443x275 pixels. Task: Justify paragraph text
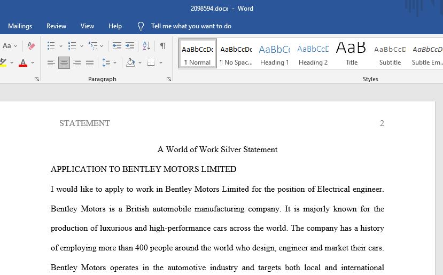click(90, 62)
